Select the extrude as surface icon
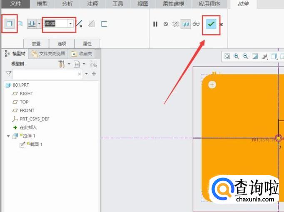 20,24
